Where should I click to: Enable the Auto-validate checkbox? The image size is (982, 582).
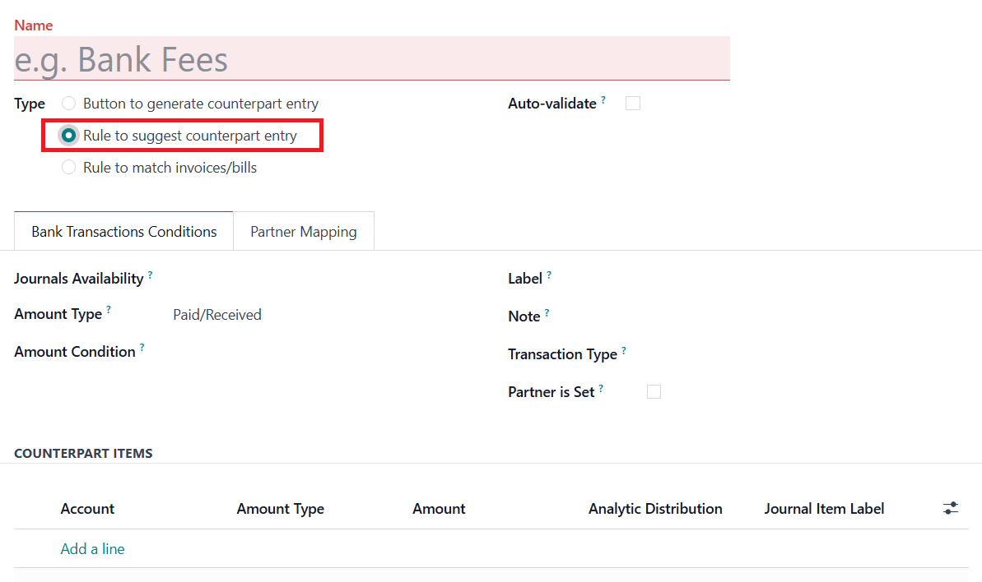tap(633, 104)
